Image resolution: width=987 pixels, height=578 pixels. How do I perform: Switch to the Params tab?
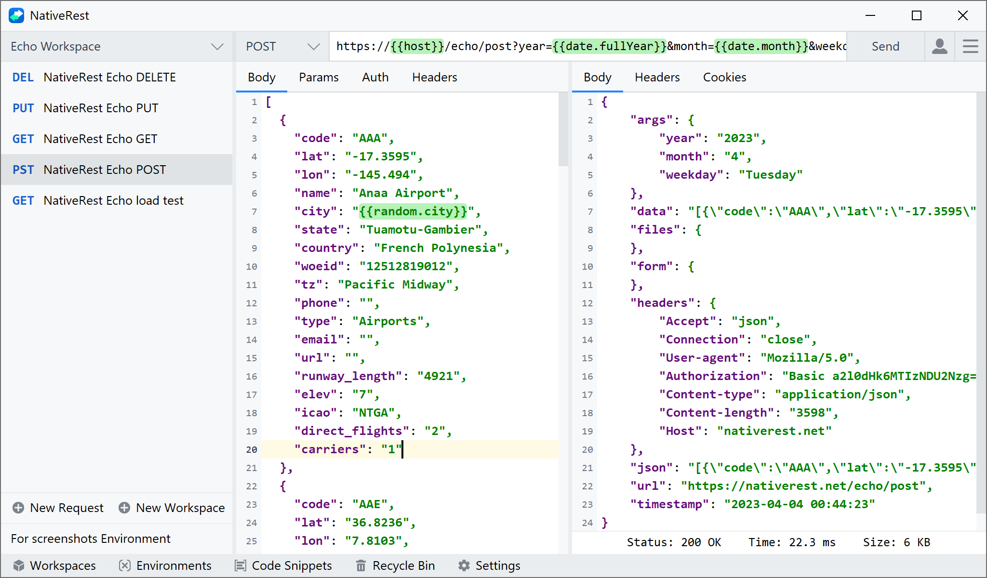pyautogui.click(x=319, y=77)
